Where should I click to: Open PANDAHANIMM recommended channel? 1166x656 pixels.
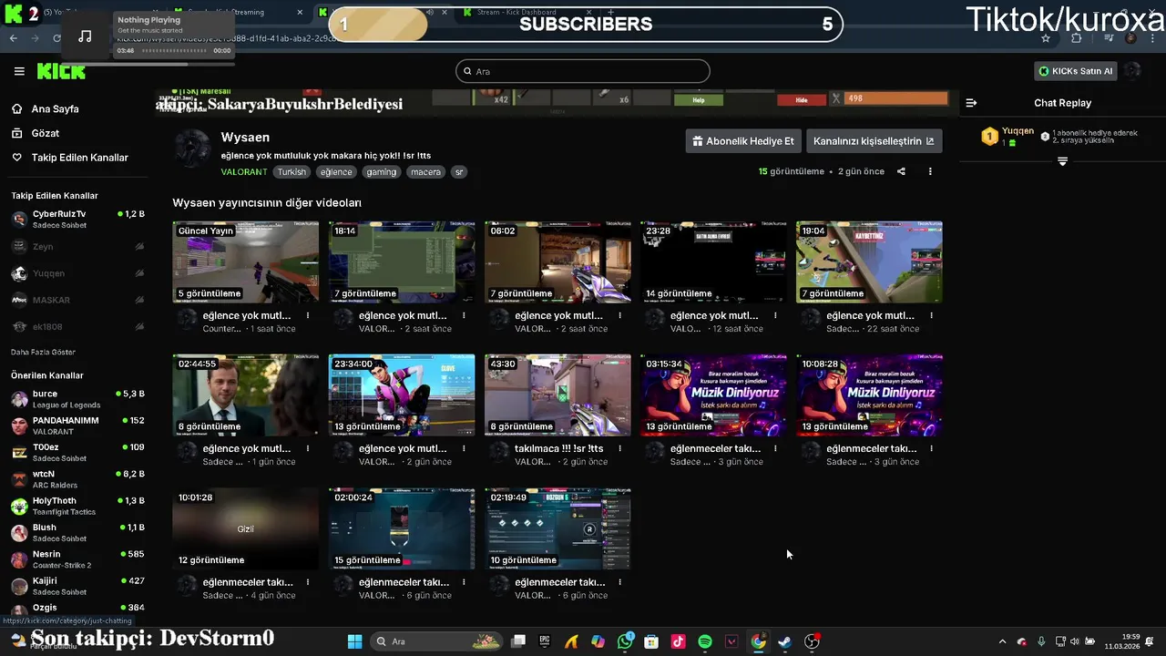77,425
